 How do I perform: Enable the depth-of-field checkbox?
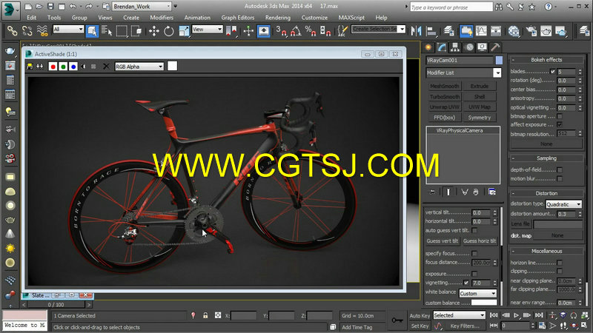(560, 170)
